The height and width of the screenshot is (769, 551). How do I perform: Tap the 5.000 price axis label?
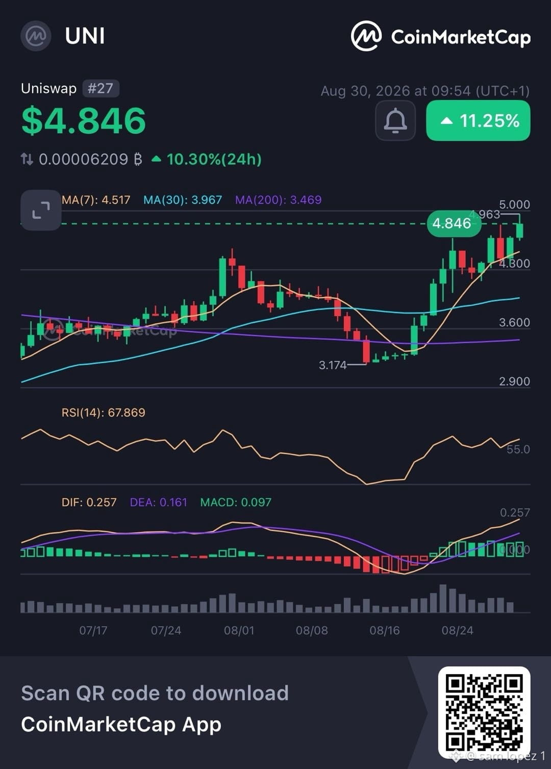point(514,205)
